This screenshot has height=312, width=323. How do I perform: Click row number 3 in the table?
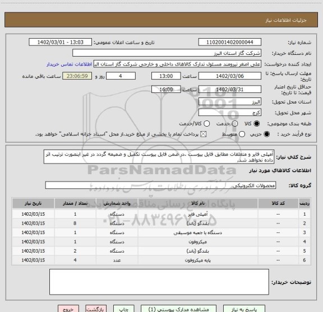(x=304, y=232)
